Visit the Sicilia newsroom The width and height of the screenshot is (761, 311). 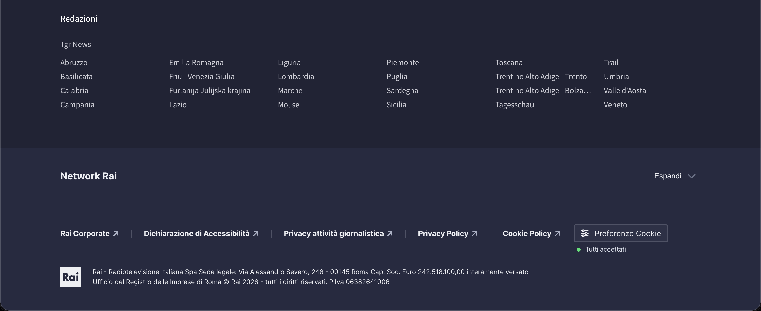[396, 105]
